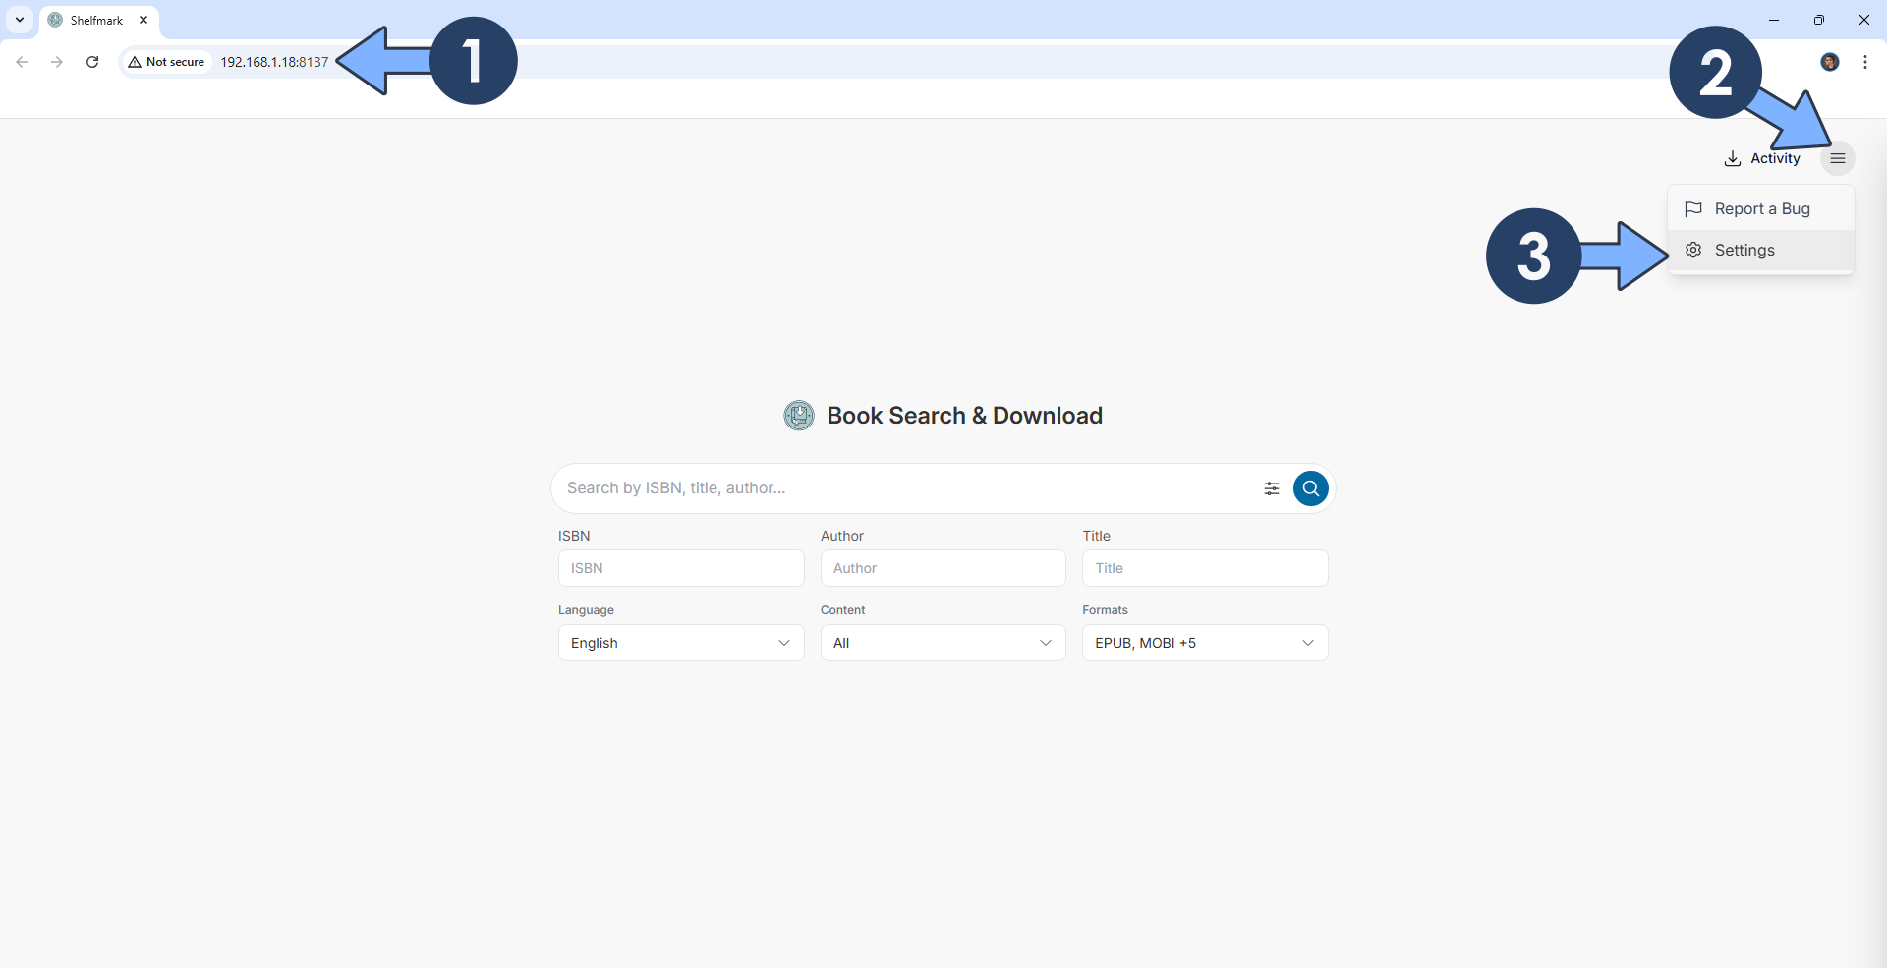Click the Author input field
Viewport: 1887px width, 968px height.
(x=943, y=568)
